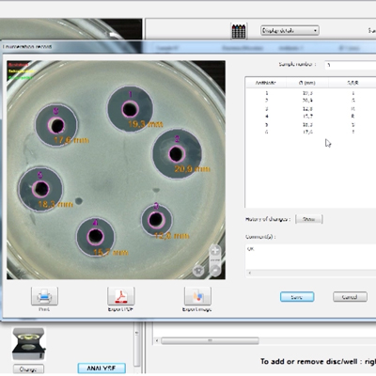Show the history of changes
Viewport: 376px width, 376px height.
(308, 219)
